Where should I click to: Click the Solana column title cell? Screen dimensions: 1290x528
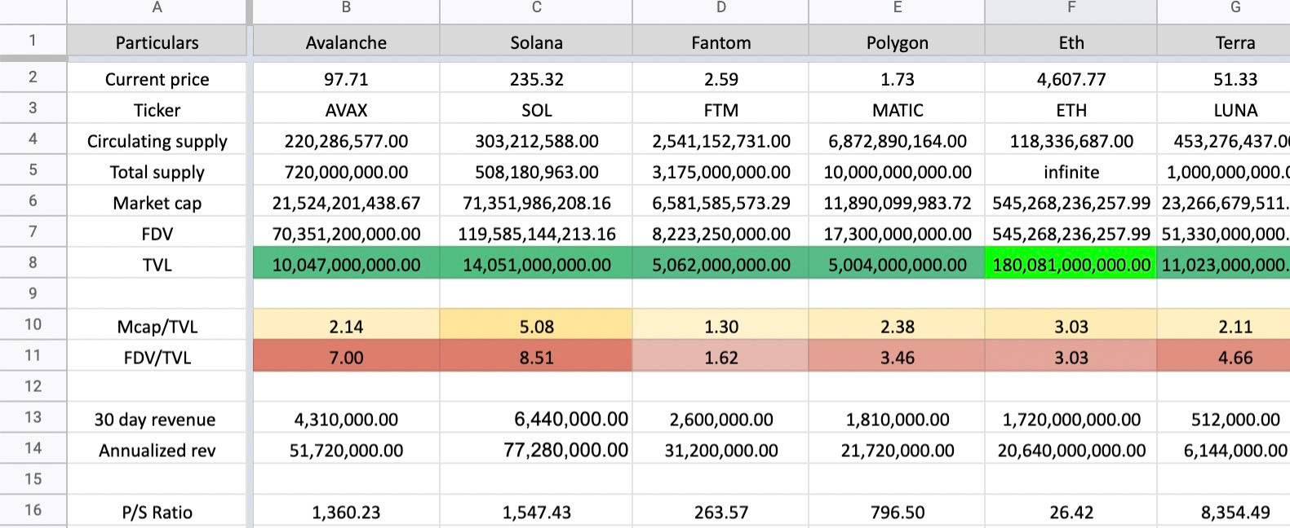536,42
